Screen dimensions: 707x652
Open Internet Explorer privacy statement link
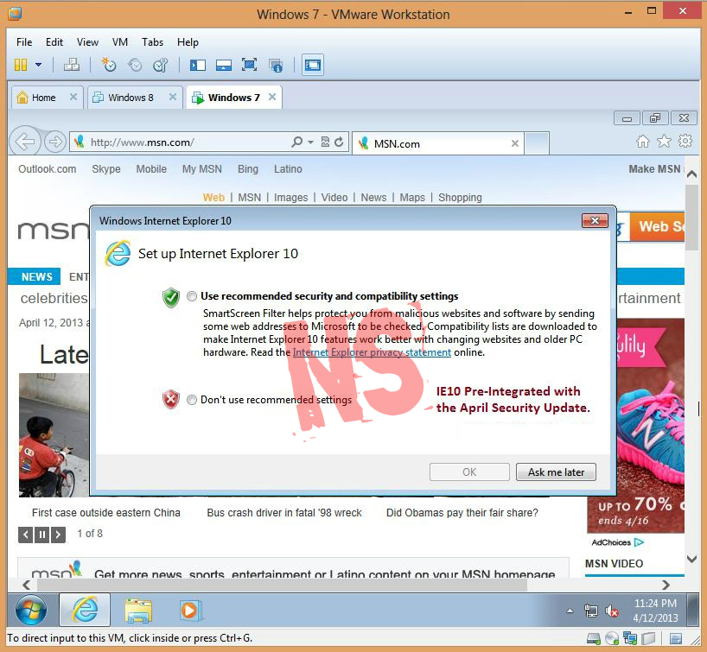tap(372, 352)
